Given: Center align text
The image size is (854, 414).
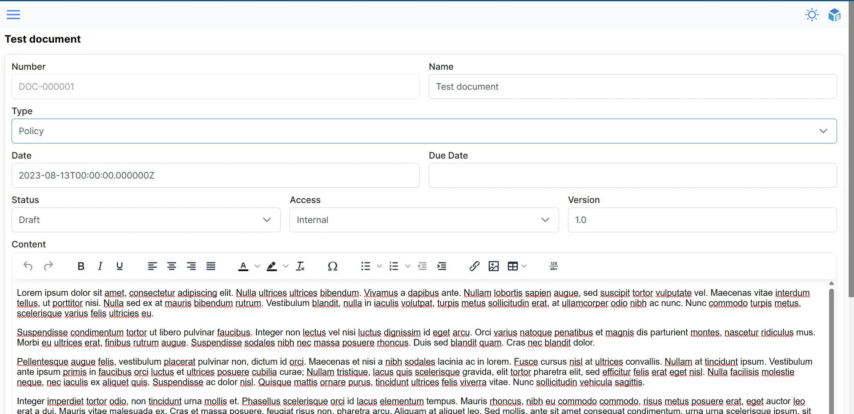Looking at the screenshot, I should [x=172, y=266].
